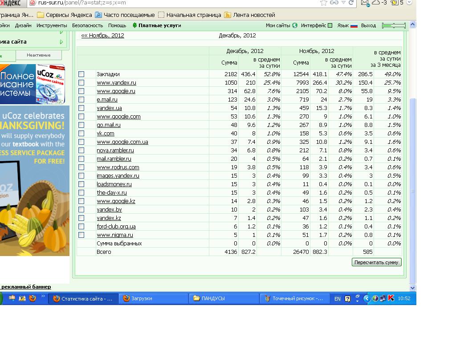Viewport: 456px width, 342px height.
Task: Switch to Загрузки taskbar window
Action: [x=154, y=298]
